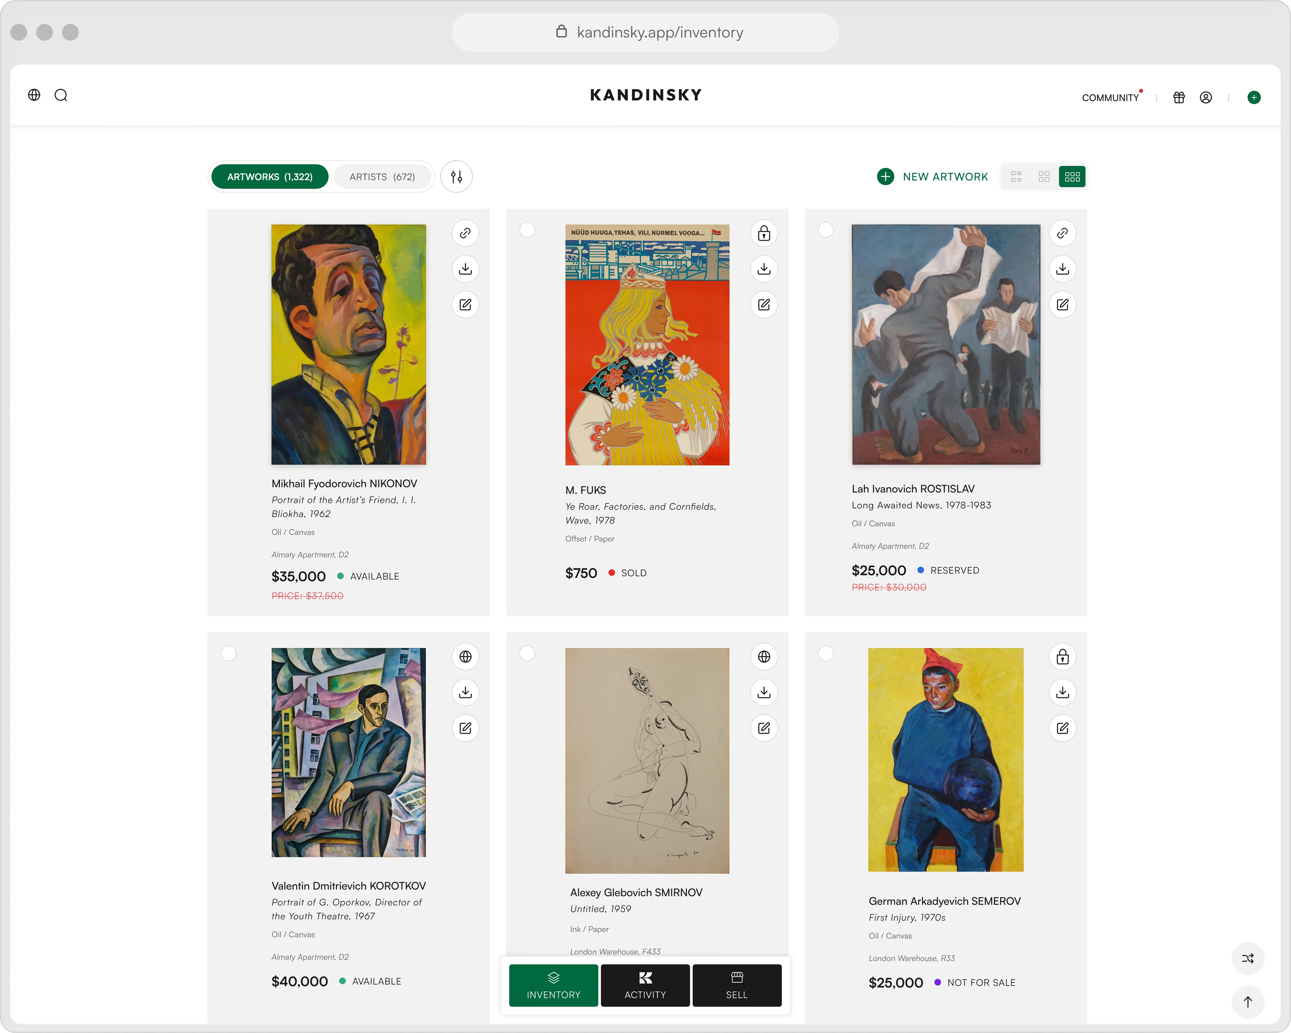Select the Smirnov artwork checkbox
1291x1033 pixels.
[527, 653]
